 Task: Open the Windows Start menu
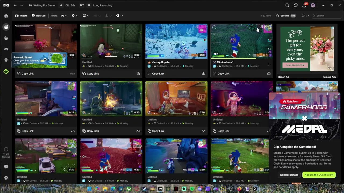click(x=89, y=189)
